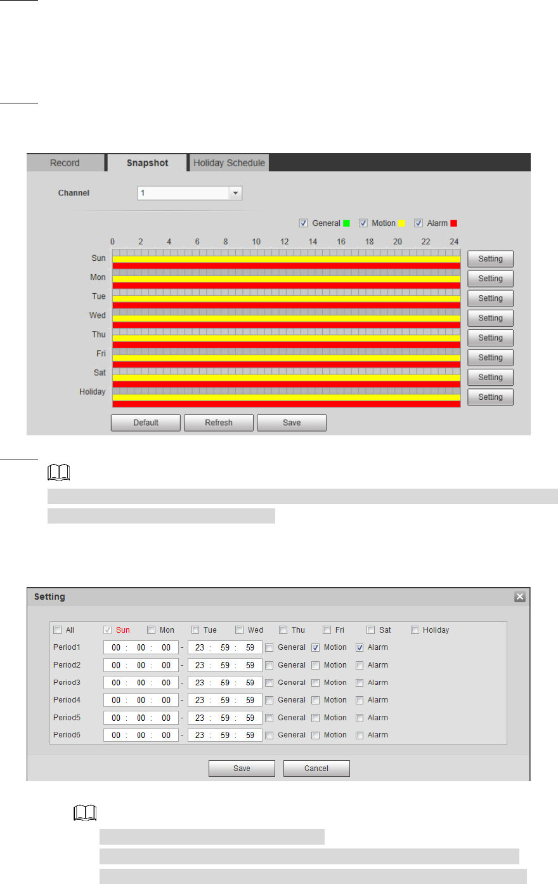Uncheck Motion for Period1

tap(315, 648)
